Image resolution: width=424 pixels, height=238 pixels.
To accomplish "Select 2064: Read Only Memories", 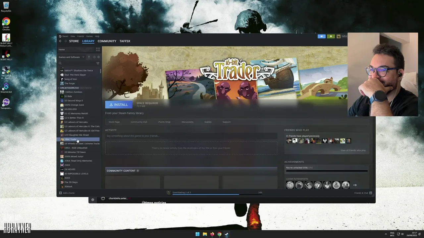I will click(78, 161).
